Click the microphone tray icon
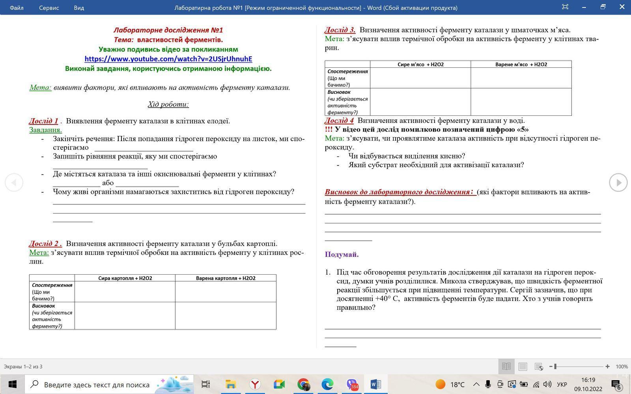The height and width of the screenshot is (394, 631). click(x=488, y=384)
